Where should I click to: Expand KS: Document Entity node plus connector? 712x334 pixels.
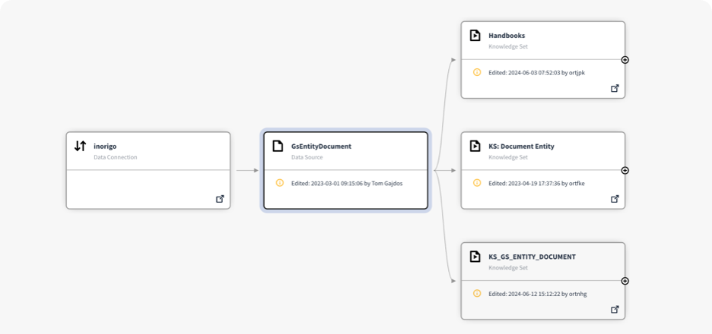[x=625, y=170]
